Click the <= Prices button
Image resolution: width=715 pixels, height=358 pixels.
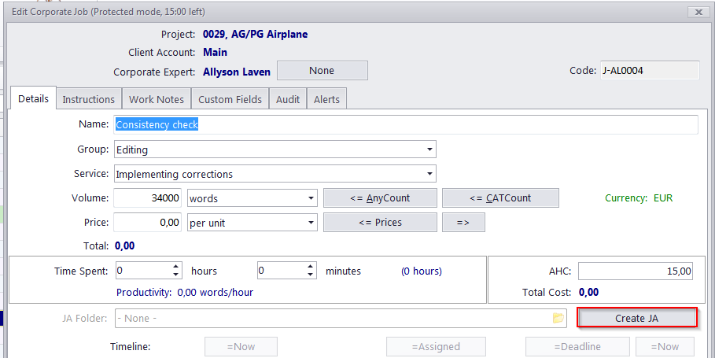(380, 223)
